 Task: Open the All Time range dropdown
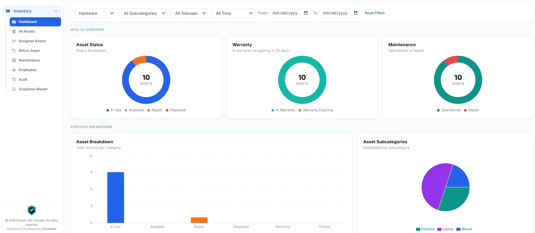tap(233, 13)
